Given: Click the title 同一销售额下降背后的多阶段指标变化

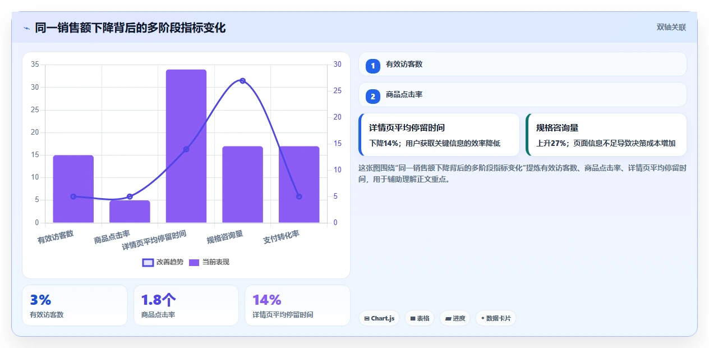Looking at the screenshot, I should point(130,28).
